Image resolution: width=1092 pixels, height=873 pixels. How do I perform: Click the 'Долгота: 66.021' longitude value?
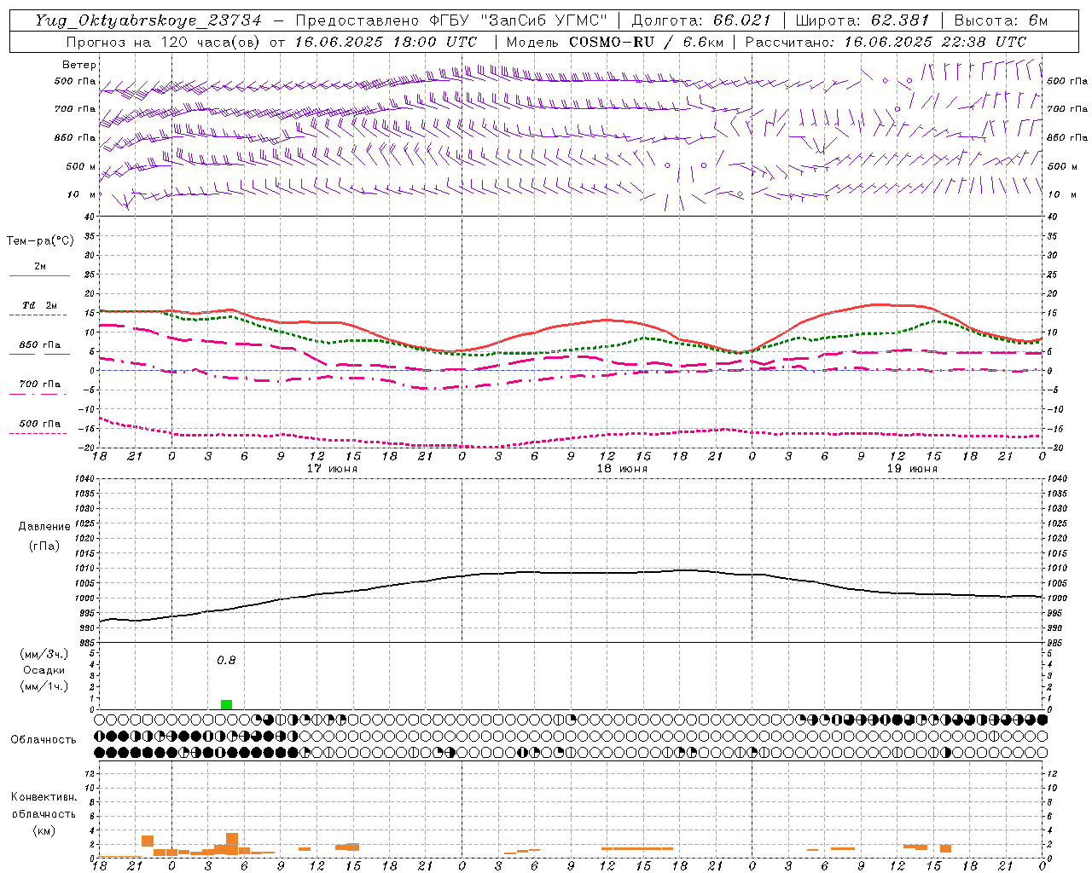click(701, 20)
